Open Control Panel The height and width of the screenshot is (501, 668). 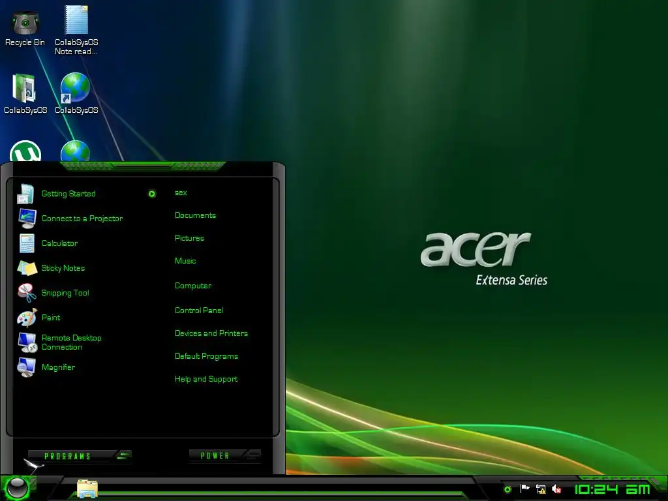(199, 311)
